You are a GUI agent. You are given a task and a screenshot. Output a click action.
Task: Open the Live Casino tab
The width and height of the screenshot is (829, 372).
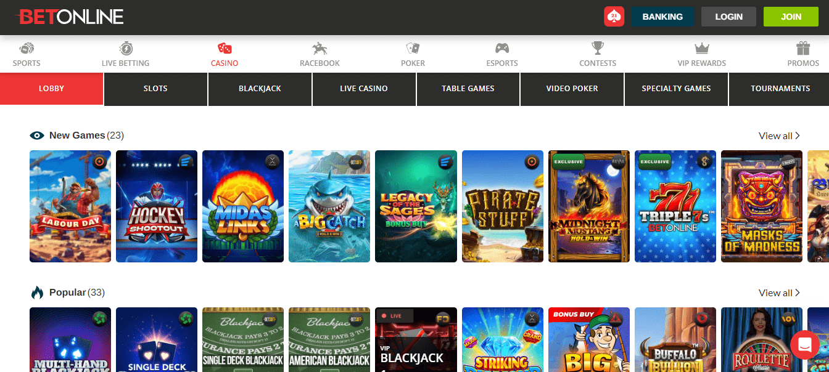pyautogui.click(x=364, y=89)
